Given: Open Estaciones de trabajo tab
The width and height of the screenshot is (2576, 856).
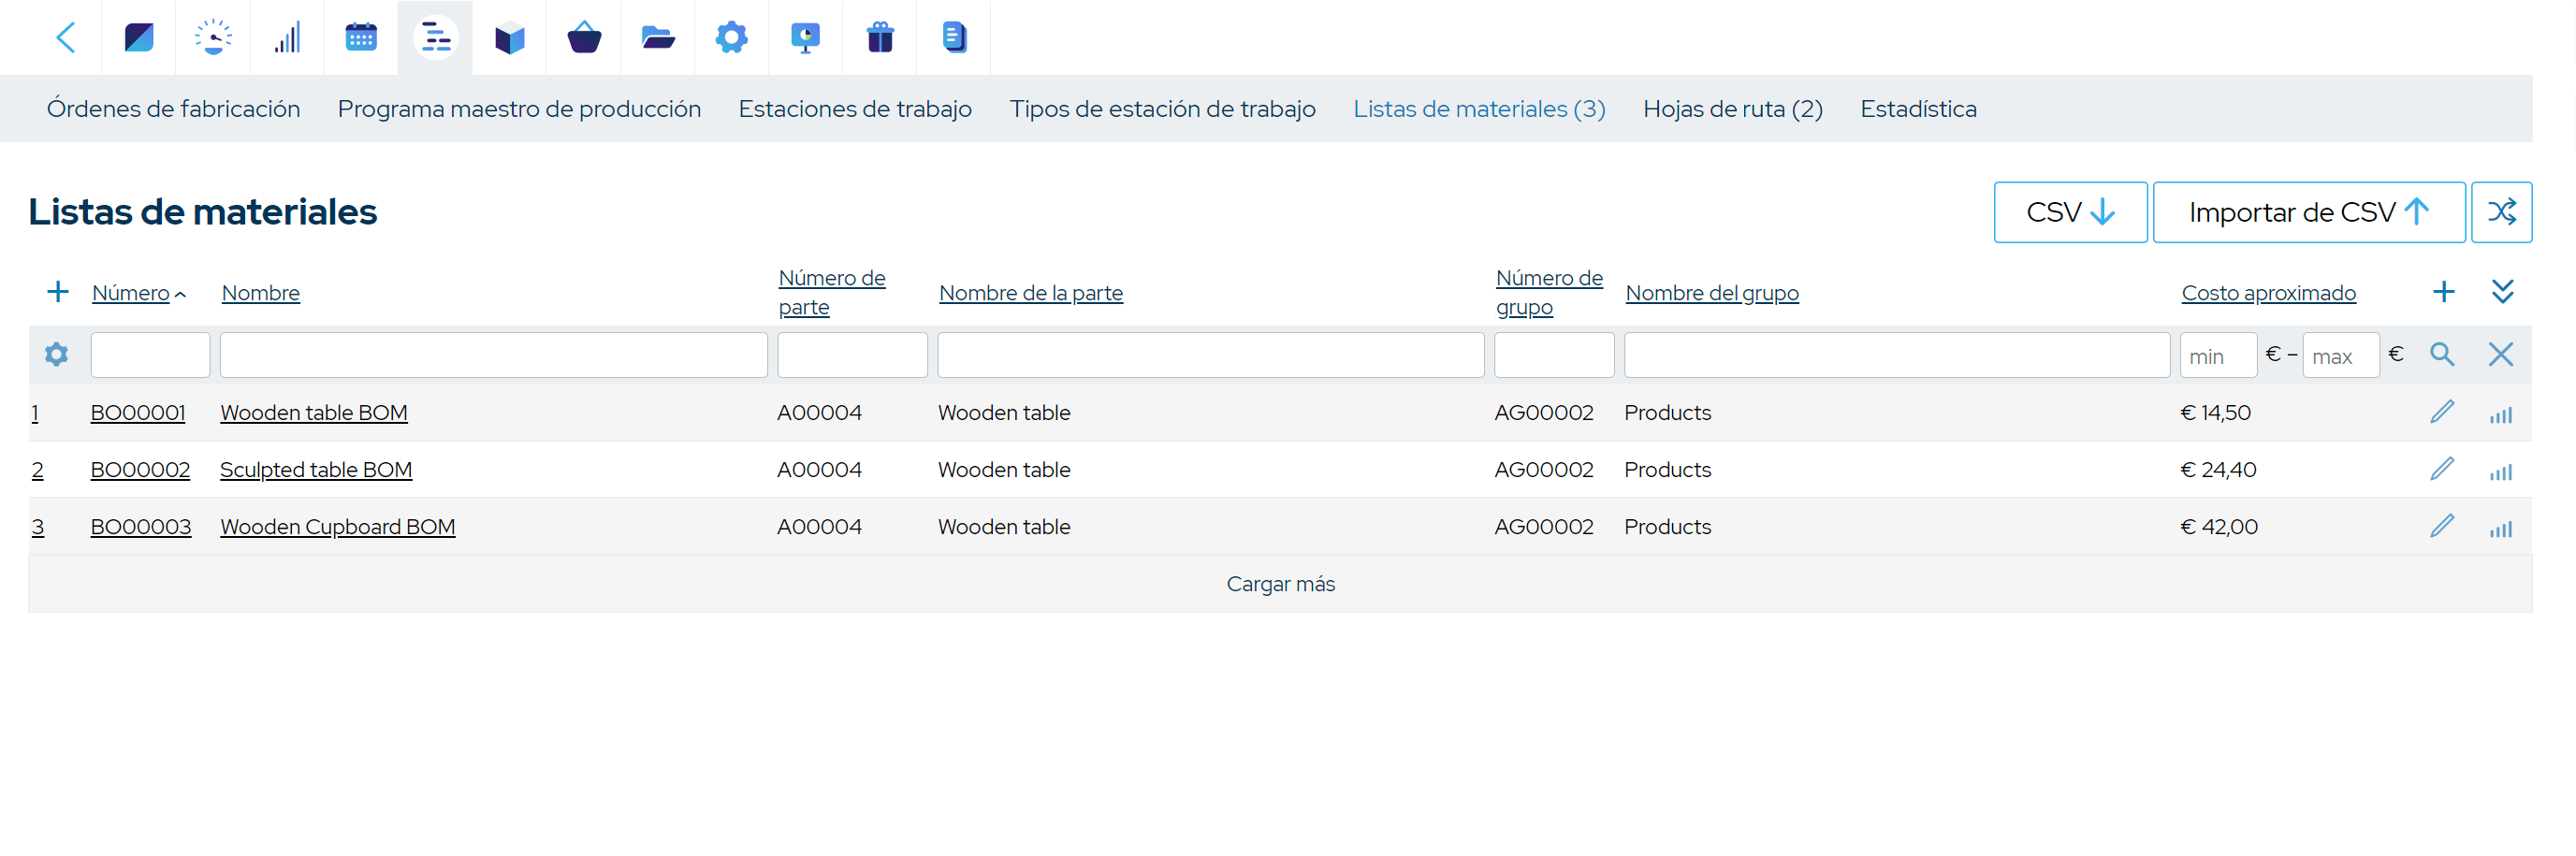Looking at the screenshot, I should pos(855,109).
